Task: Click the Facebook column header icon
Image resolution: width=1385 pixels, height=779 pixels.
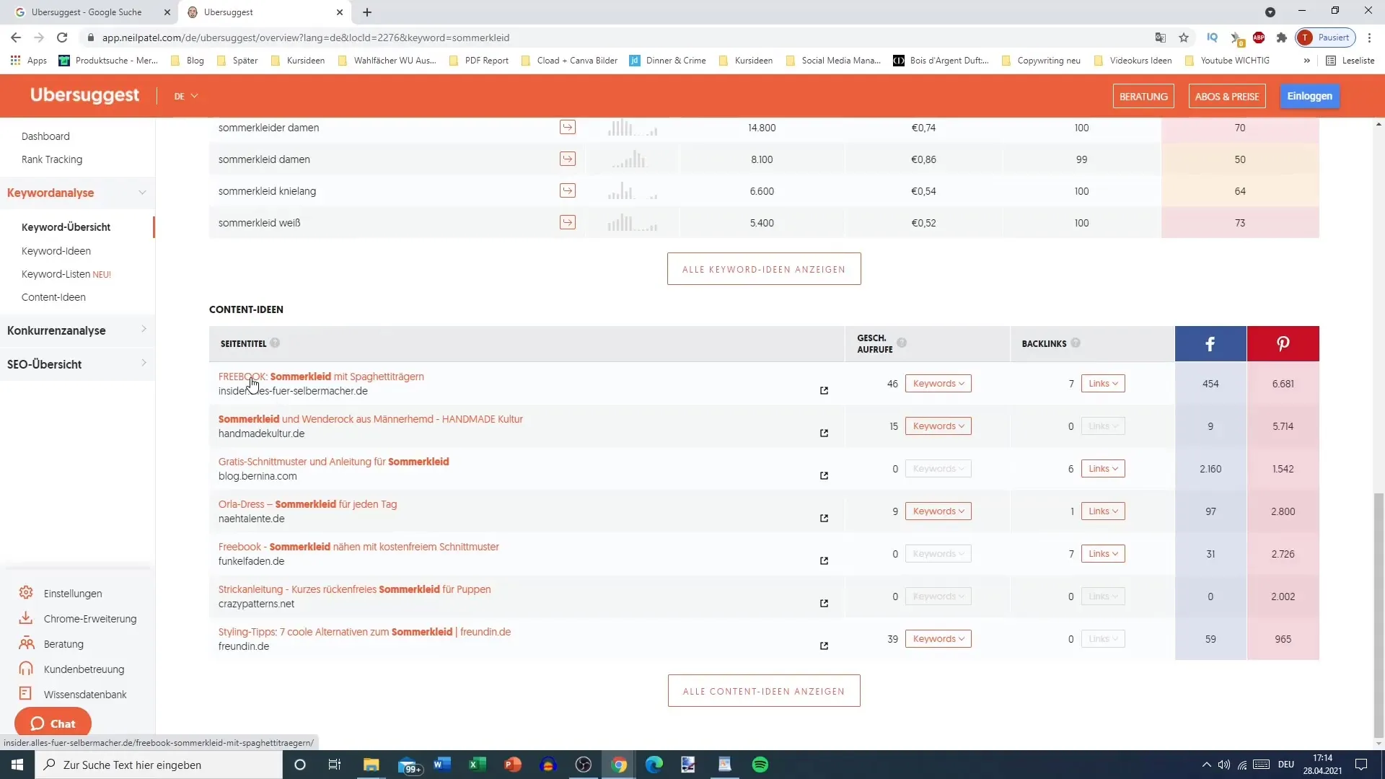Action: pyautogui.click(x=1210, y=344)
